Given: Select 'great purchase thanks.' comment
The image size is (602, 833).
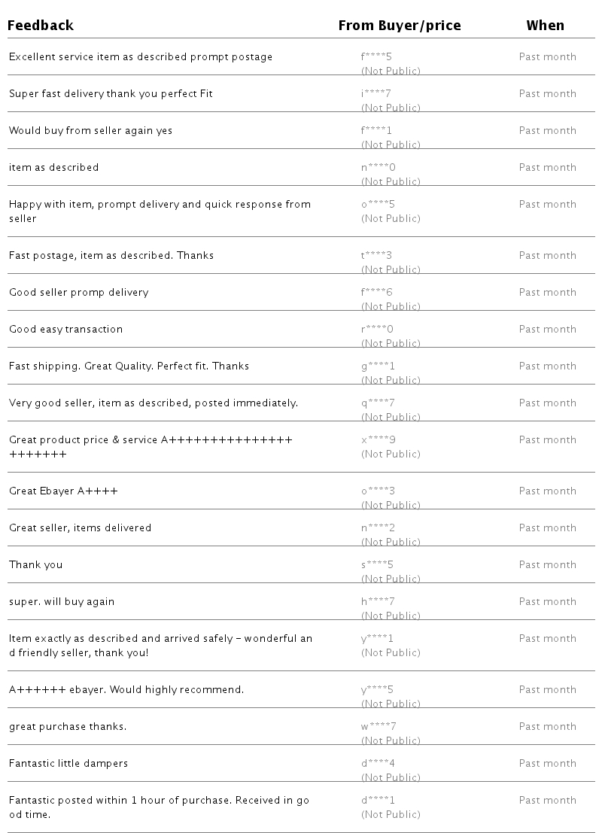Looking at the screenshot, I should click(68, 727).
